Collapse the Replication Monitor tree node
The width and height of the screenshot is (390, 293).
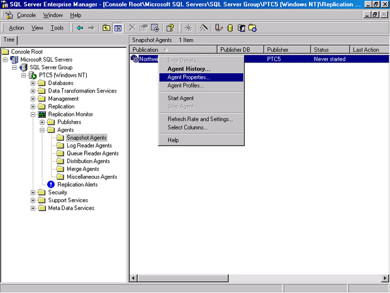(x=33, y=115)
